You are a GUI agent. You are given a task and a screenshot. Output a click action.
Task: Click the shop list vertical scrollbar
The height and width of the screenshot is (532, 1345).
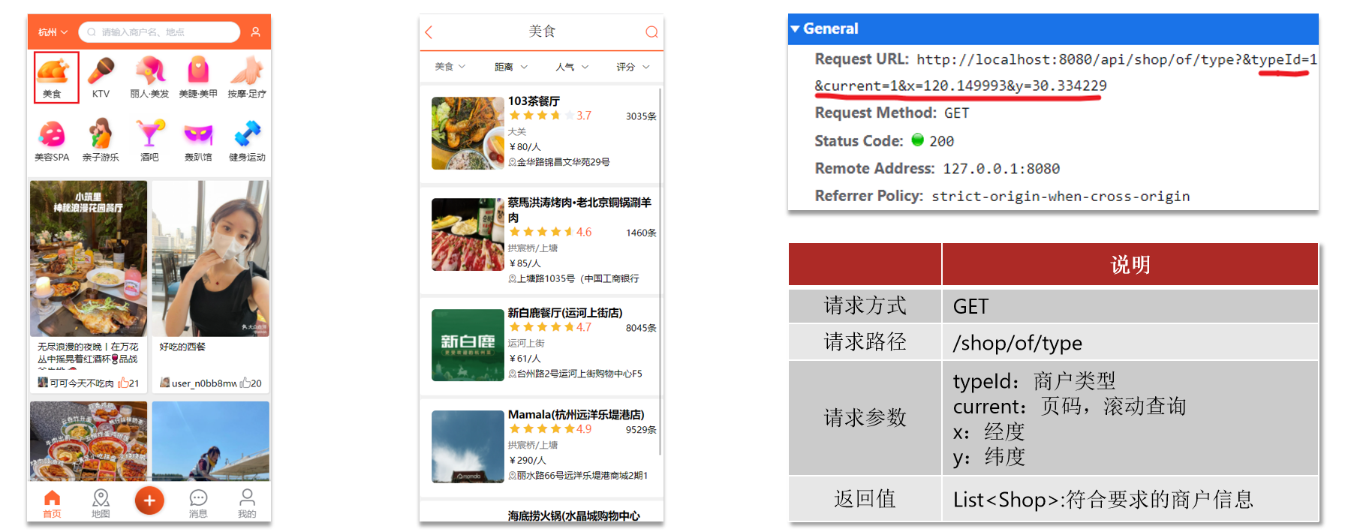tap(660, 270)
